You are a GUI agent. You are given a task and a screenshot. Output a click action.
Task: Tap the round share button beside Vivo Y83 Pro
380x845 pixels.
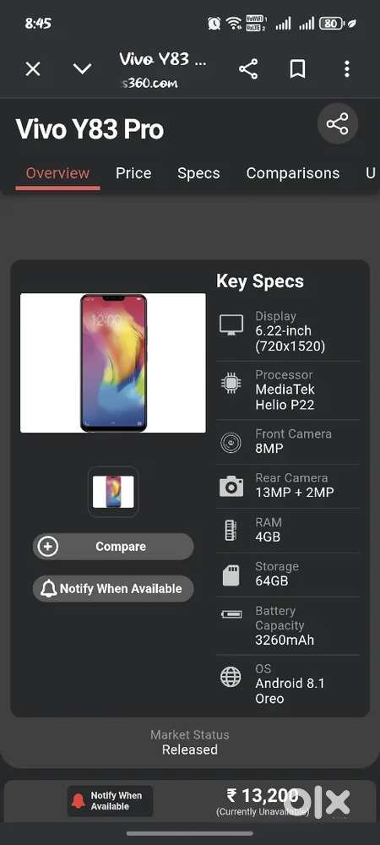pos(338,124)
